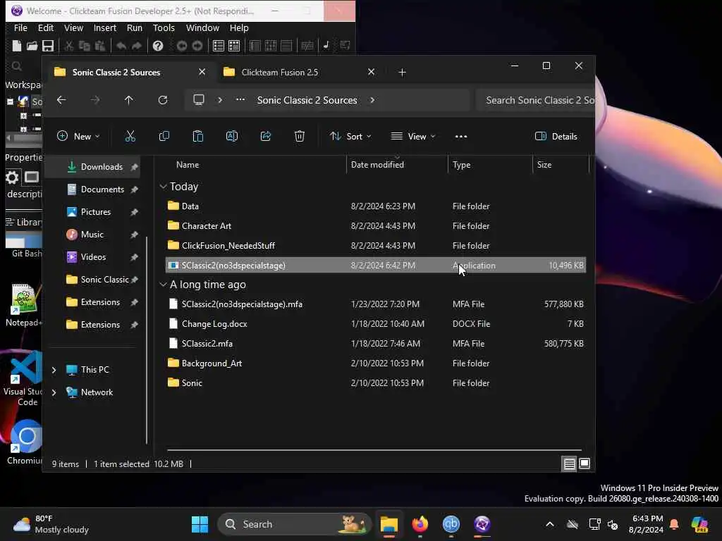
Task: Toggle the Details pane button
Action: click(556, 136)
